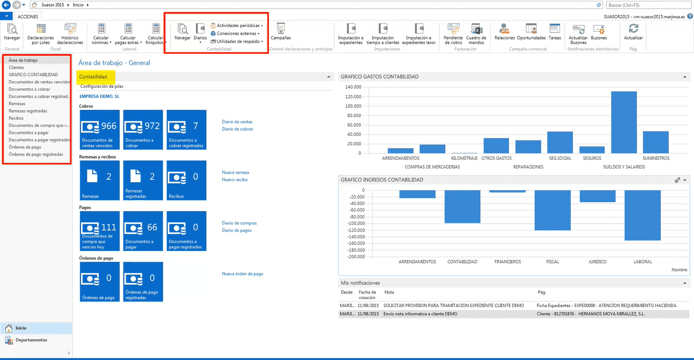Open the Órdenes de pago registradas tile
The image size is (694, 360).
(143, 282)
